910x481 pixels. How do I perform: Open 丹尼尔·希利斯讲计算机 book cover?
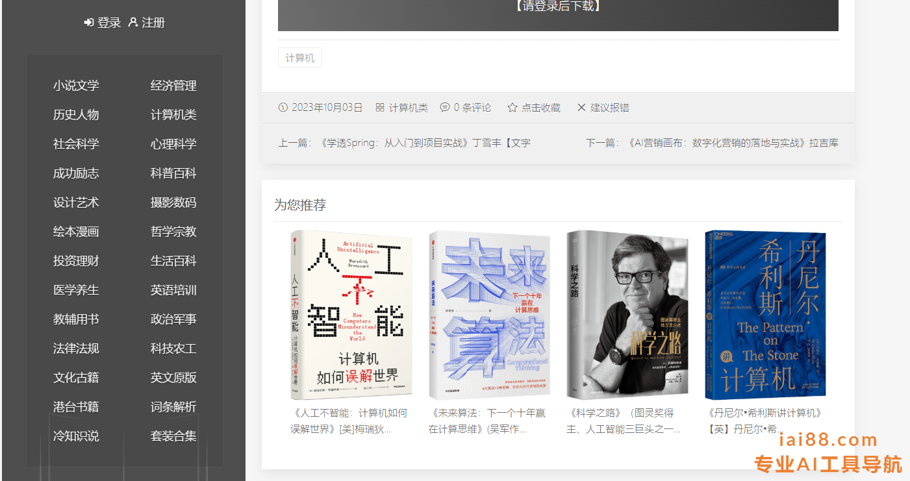(x=765, y=315)
